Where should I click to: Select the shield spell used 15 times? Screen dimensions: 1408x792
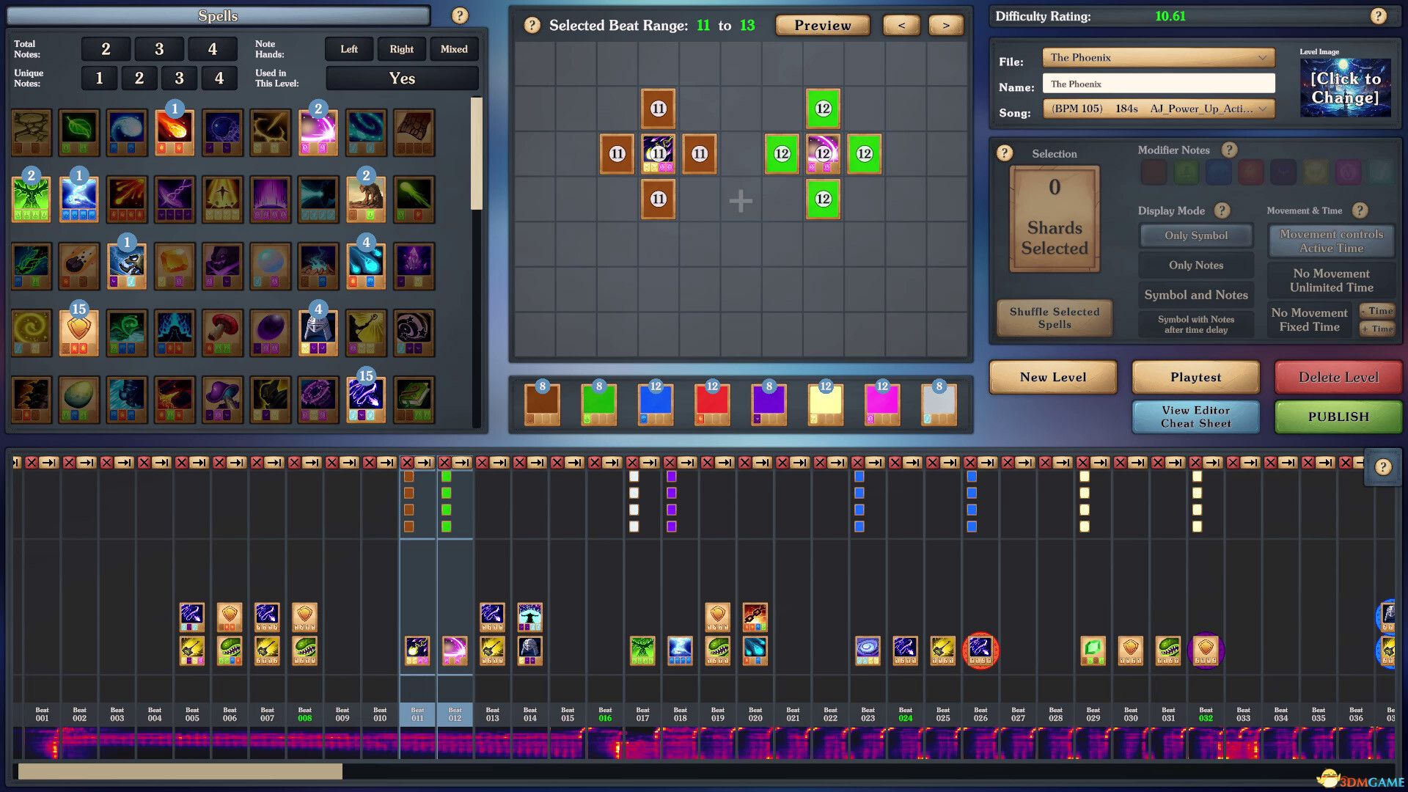coord(79,331)
